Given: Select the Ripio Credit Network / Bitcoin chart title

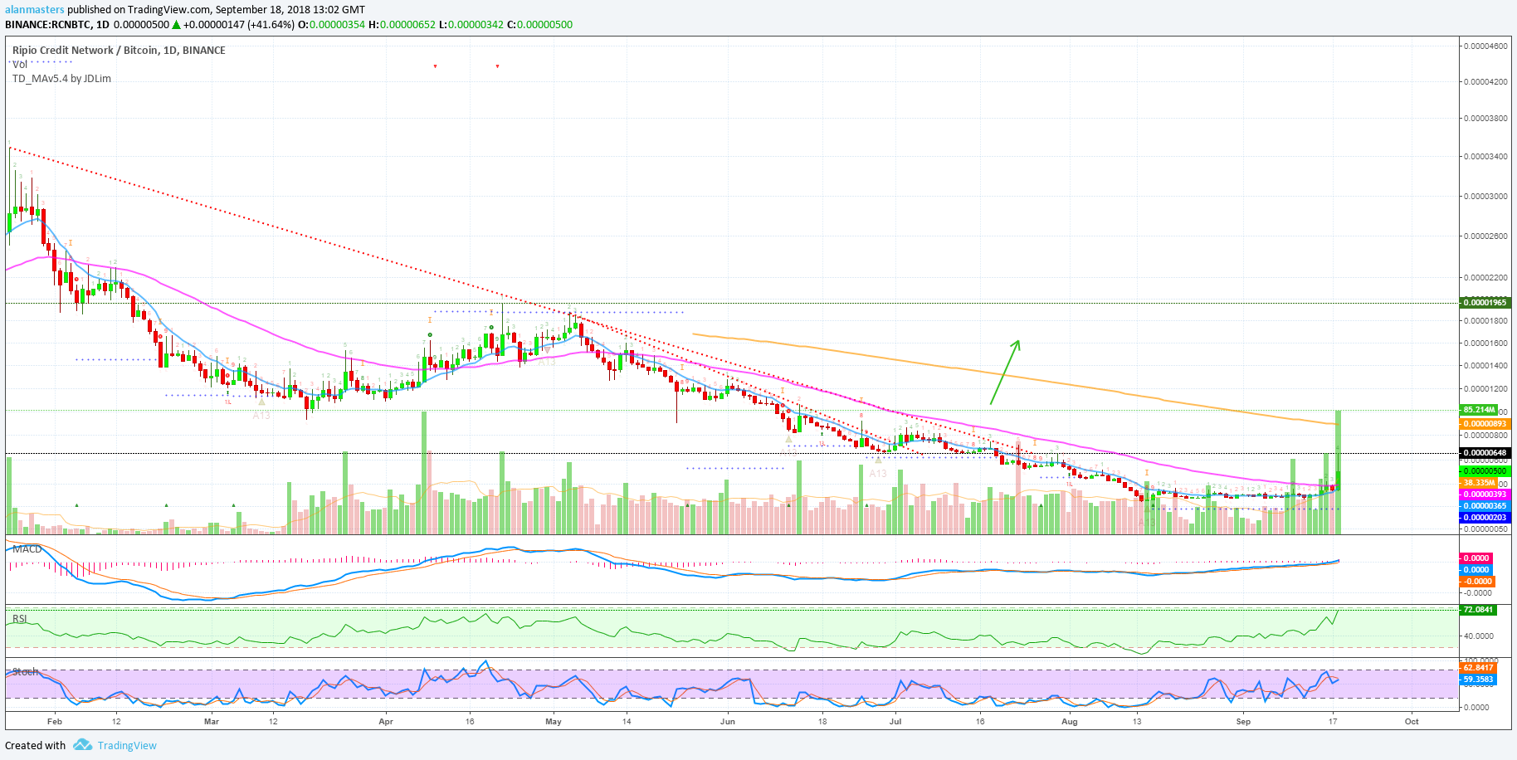Looking at the screenshot, I should [x=119, y=50].
